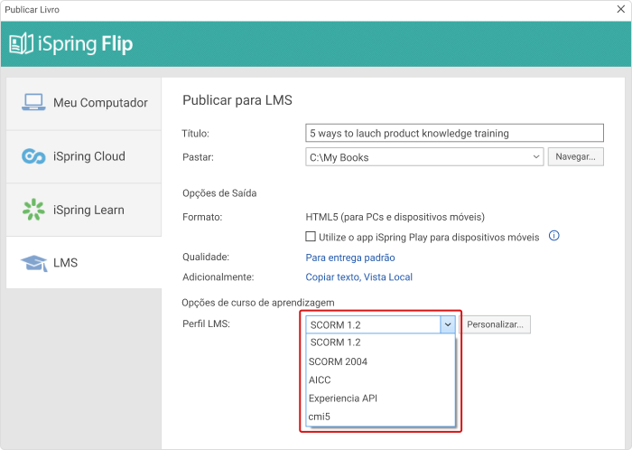Select the LMS tab
This screenshot has width=632, height=450.
tap(84, 262)
